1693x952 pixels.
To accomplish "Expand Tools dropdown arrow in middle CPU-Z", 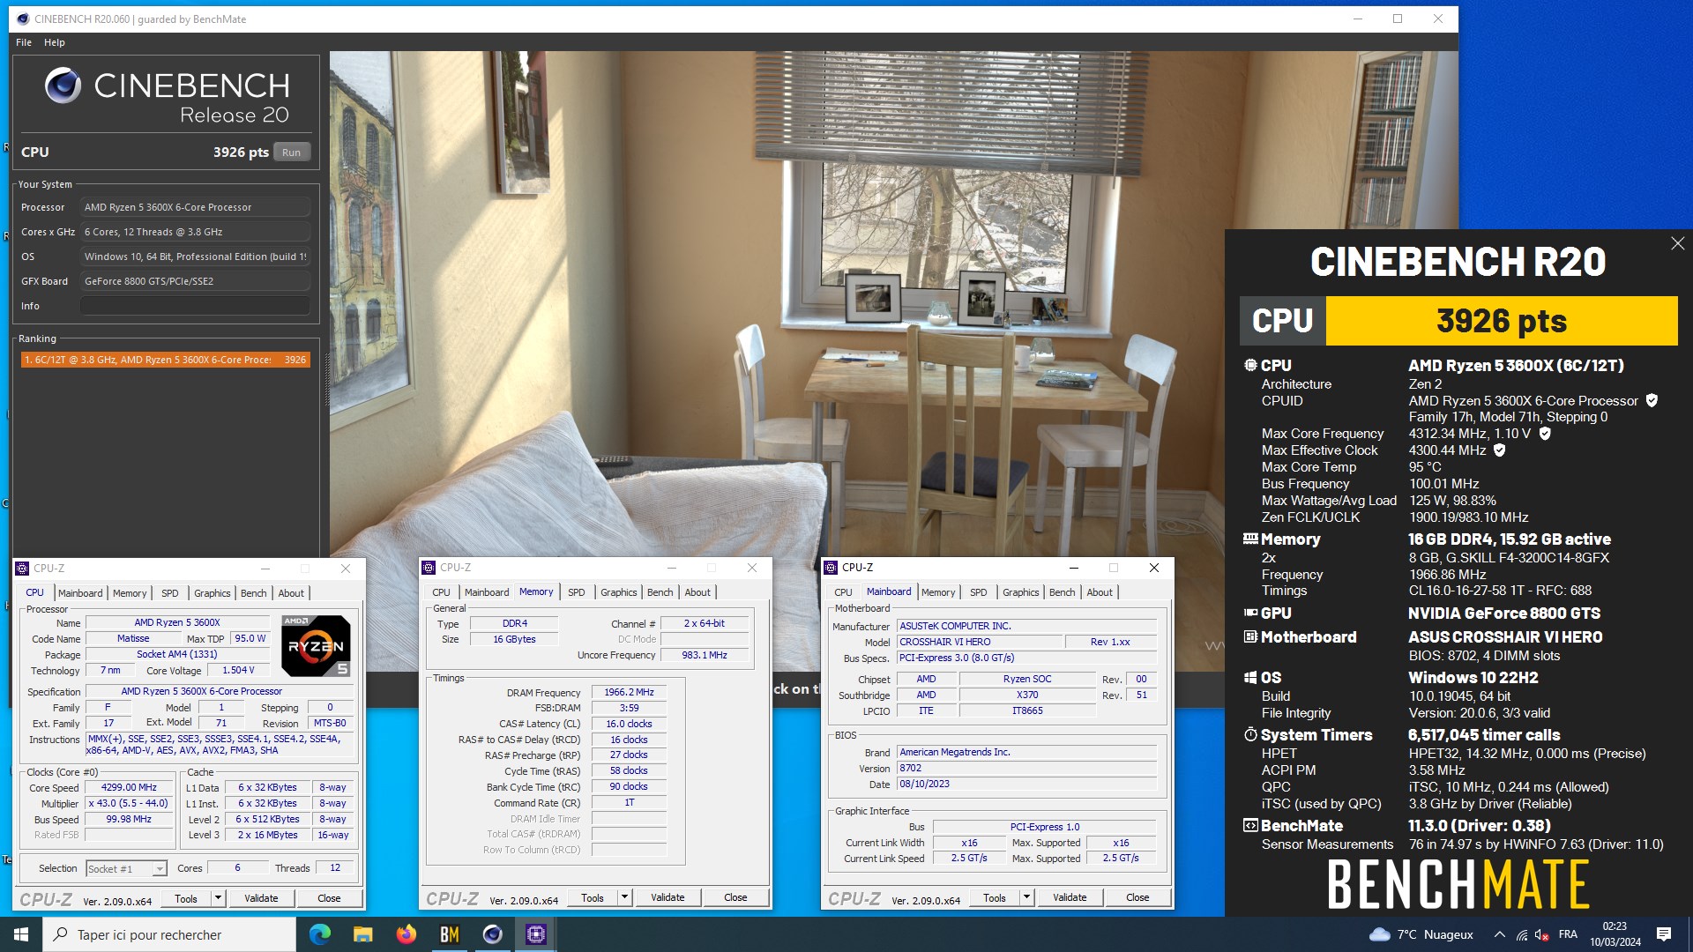I will pos(624,897).
